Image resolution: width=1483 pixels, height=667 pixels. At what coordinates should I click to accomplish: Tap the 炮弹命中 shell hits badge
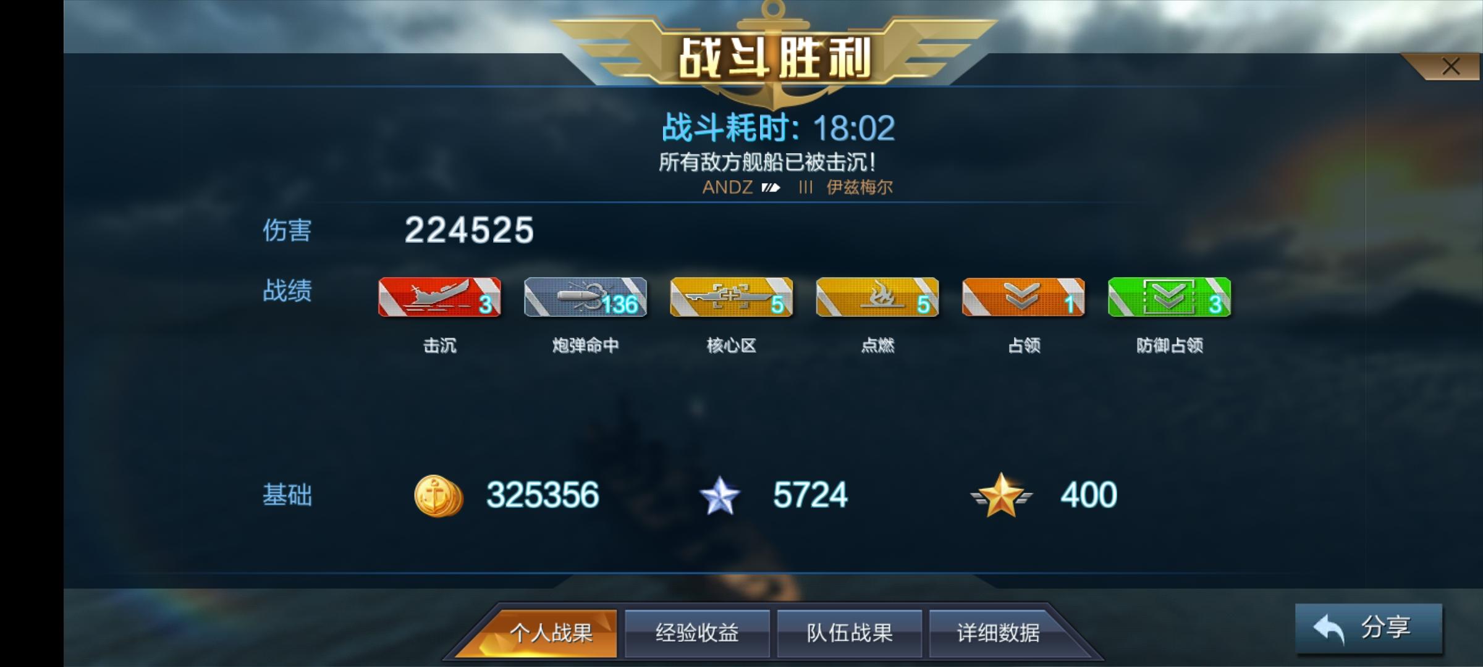[x=585, y=297]
